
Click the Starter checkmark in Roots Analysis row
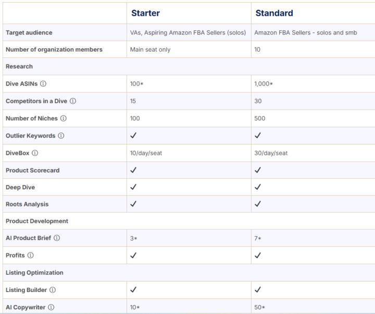coord(133,204)
